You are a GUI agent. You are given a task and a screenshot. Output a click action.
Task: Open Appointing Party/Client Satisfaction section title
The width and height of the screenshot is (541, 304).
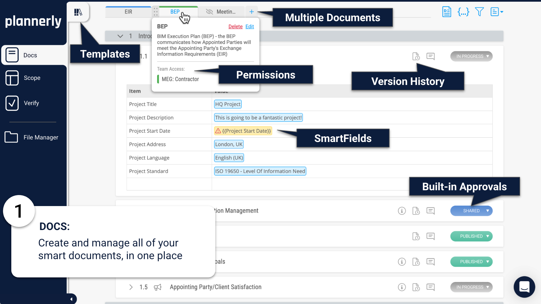215,287
